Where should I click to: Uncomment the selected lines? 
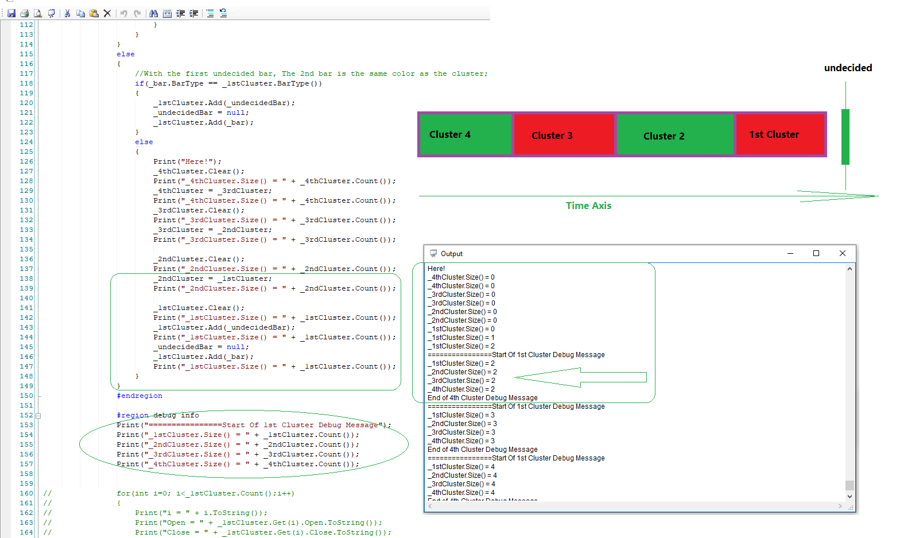click(223, 13)
